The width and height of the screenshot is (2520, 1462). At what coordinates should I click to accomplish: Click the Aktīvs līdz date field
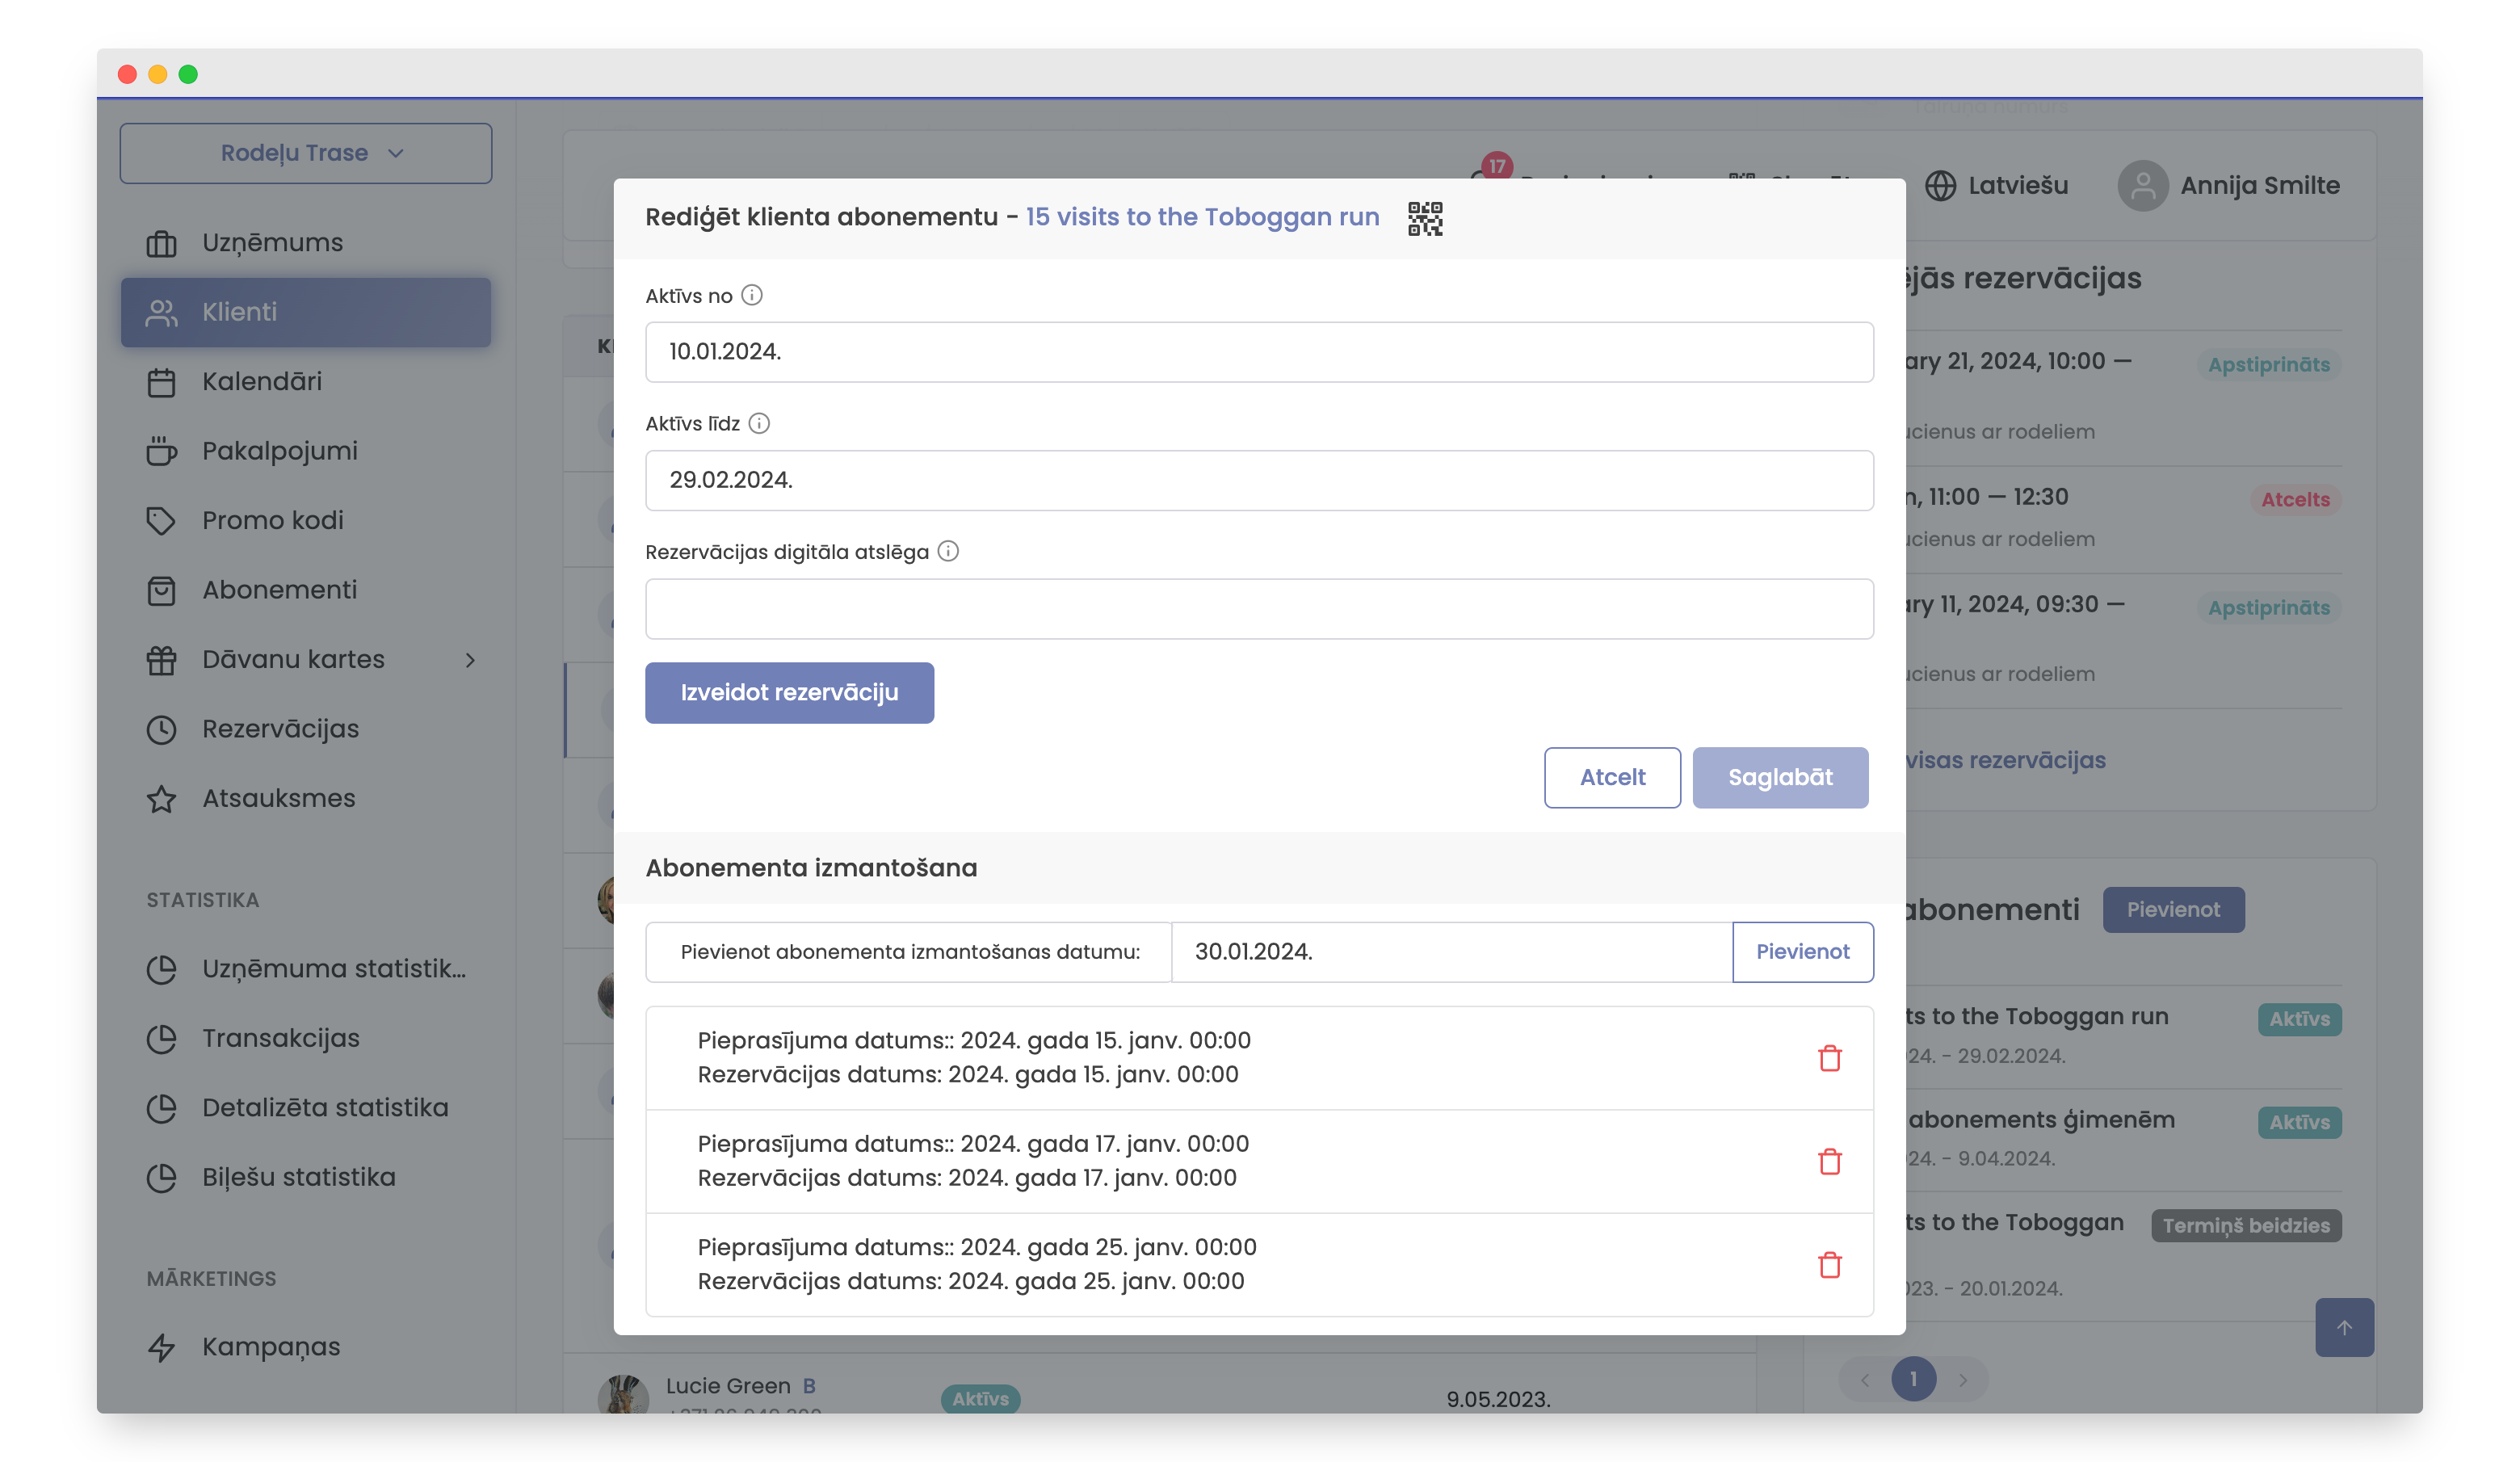pyautogui.click(x=1258, y=480)
